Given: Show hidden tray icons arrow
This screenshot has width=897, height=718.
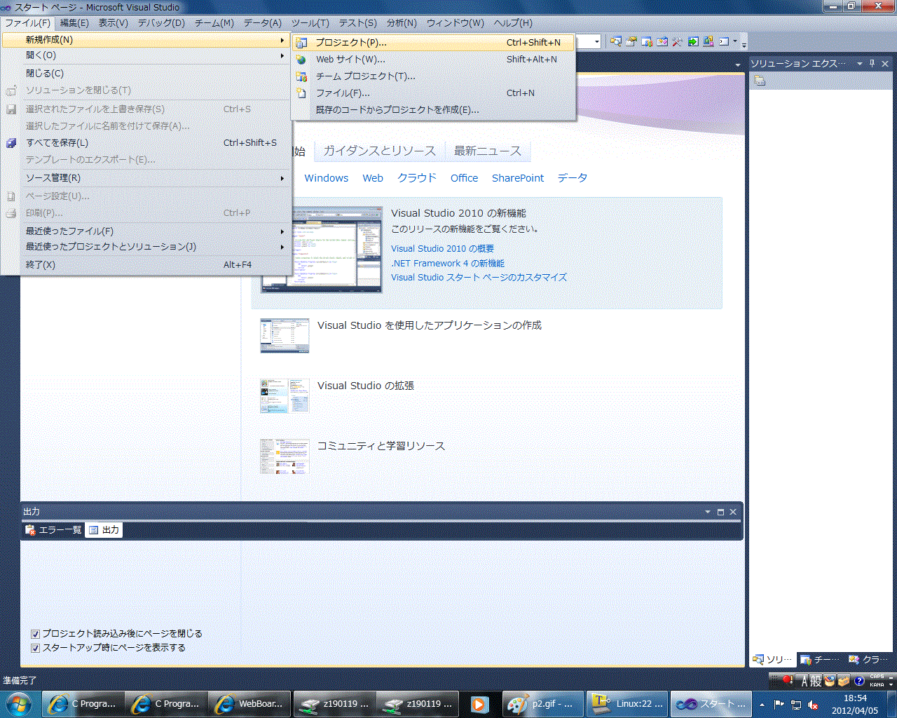Looking at the screenshot, I should [x=762, y=705].
